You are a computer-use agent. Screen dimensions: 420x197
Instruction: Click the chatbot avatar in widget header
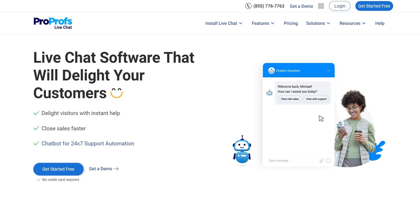click(271, 70)
